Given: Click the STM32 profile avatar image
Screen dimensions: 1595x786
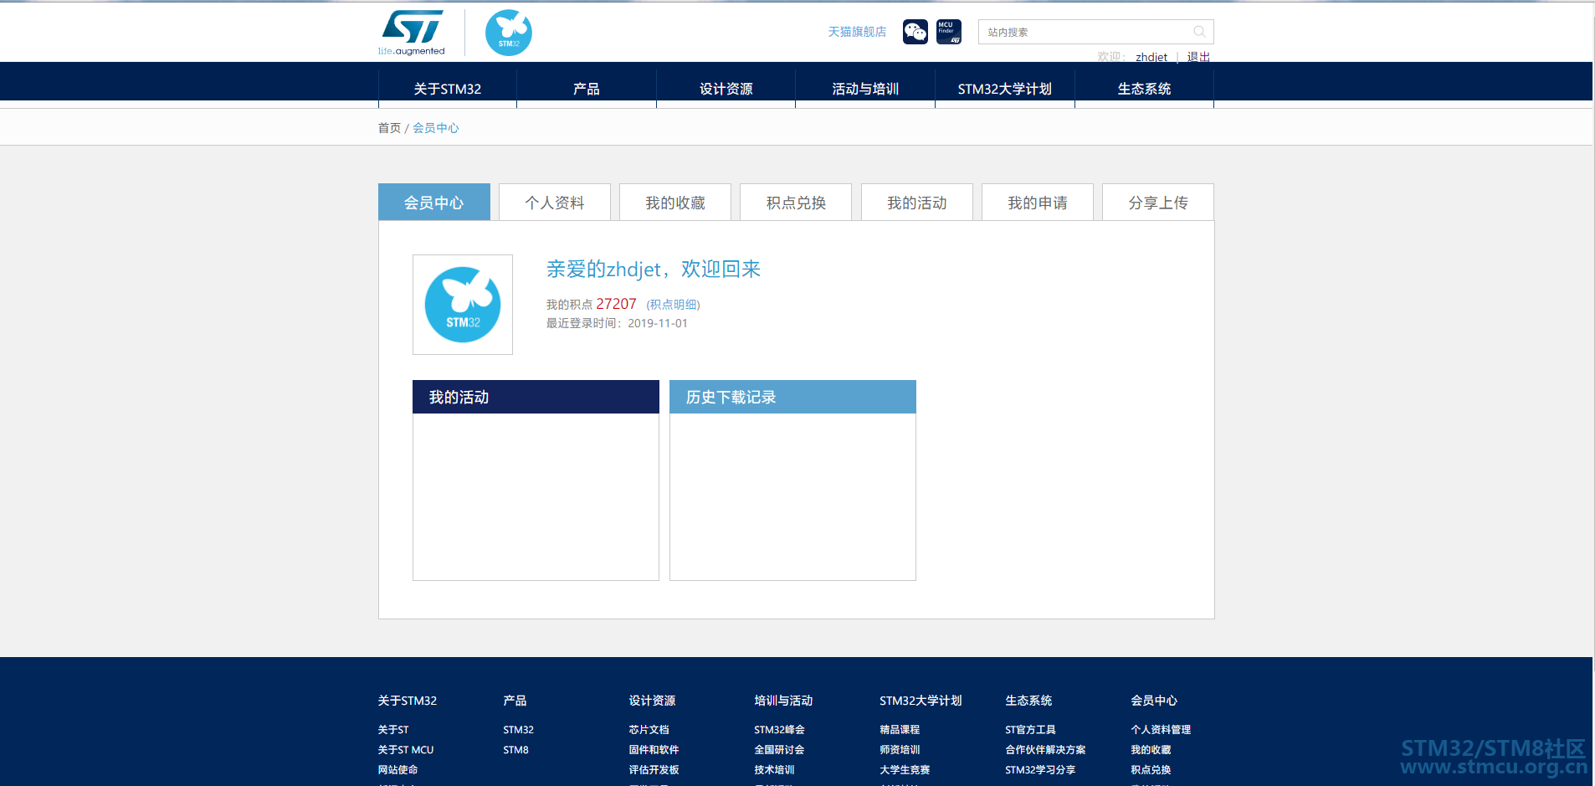Looking at the screenshot, I should point(463,305).
